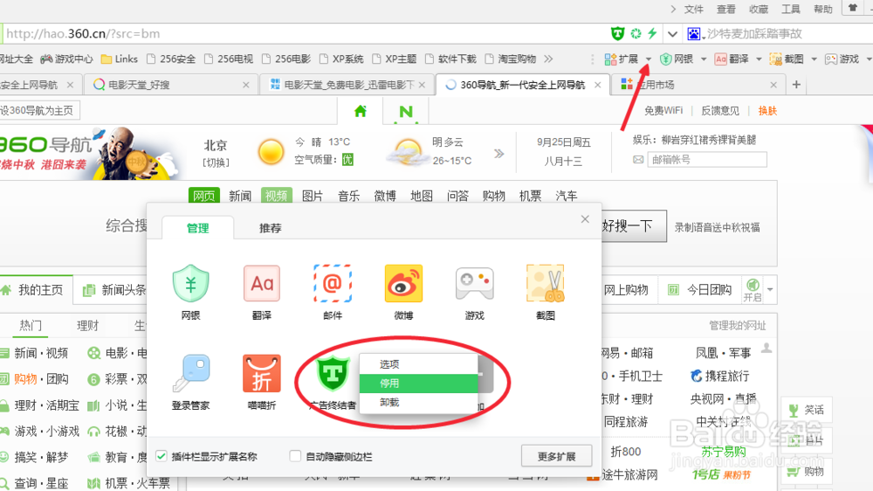Open the 登录管家 key extension icon
This screenshot has width=873, height=491.
coord(190,373)
